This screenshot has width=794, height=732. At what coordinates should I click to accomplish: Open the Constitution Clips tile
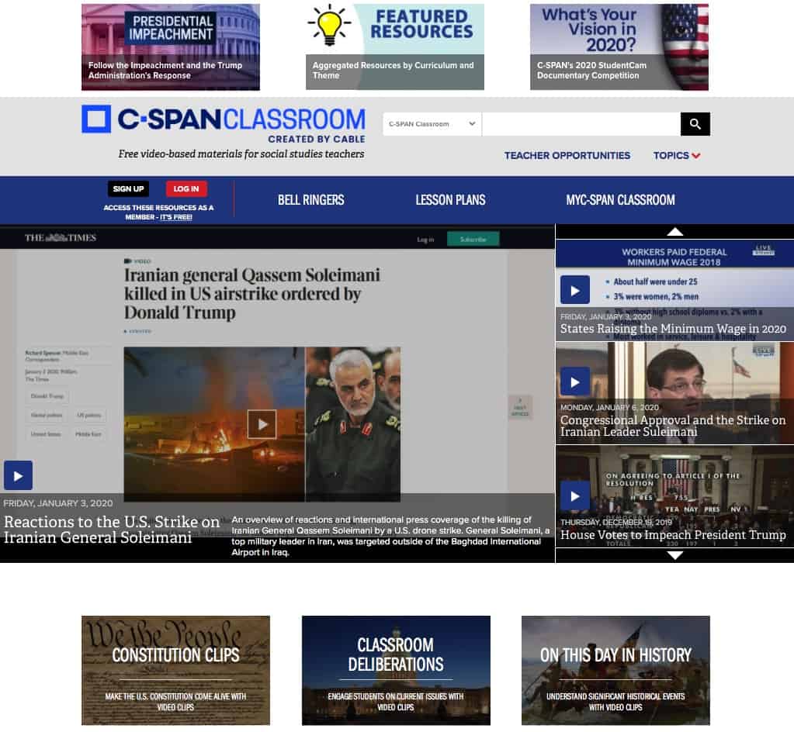(175, 670)
